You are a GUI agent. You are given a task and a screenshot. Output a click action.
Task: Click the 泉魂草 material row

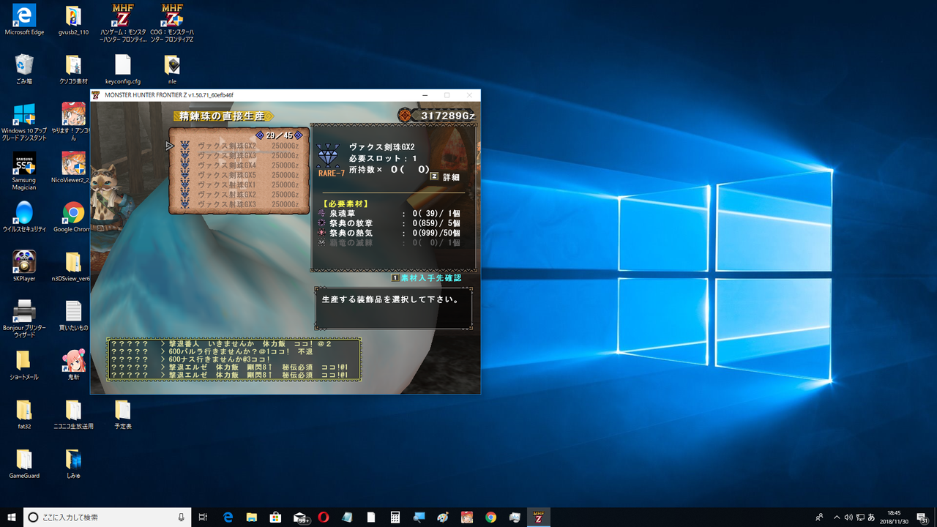(389, 213)
